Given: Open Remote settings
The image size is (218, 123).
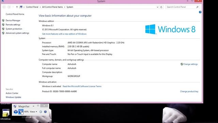Looking at the screenshot, I should pos(13,25).
